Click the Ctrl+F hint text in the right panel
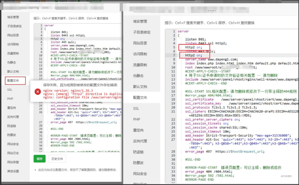The image size is (299, 185). (x=210, y=23)
